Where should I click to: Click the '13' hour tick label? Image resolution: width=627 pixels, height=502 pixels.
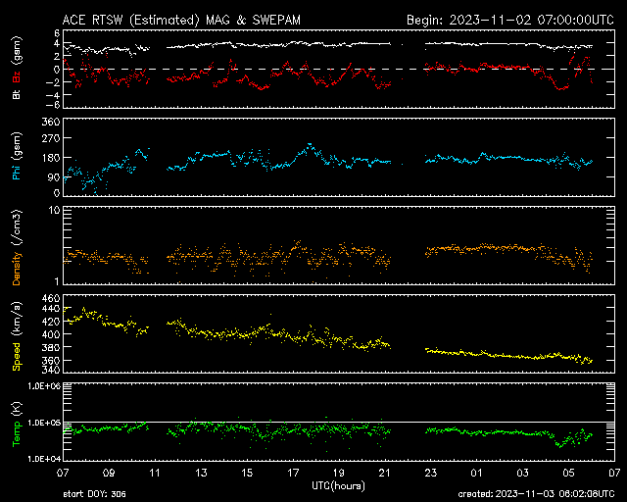(201, 473)
